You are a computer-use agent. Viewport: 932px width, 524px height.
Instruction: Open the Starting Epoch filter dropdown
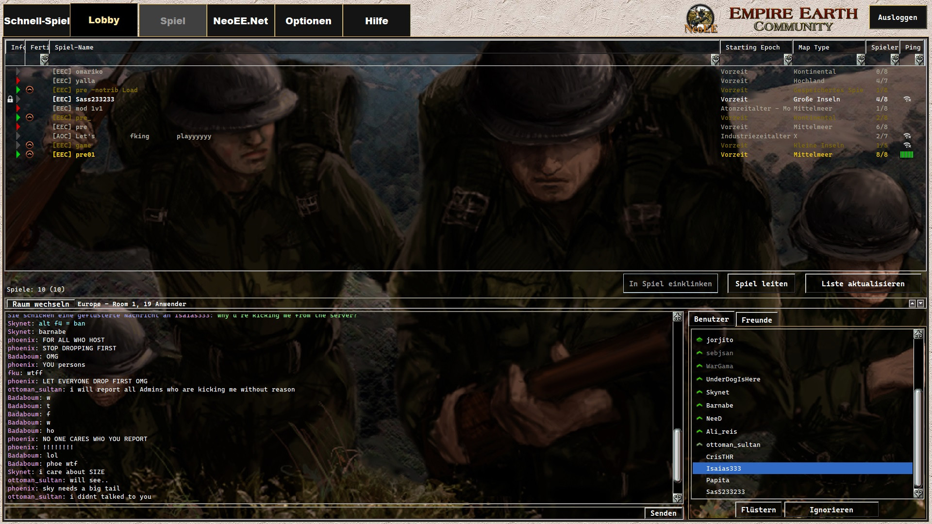(x=788, y=60)
